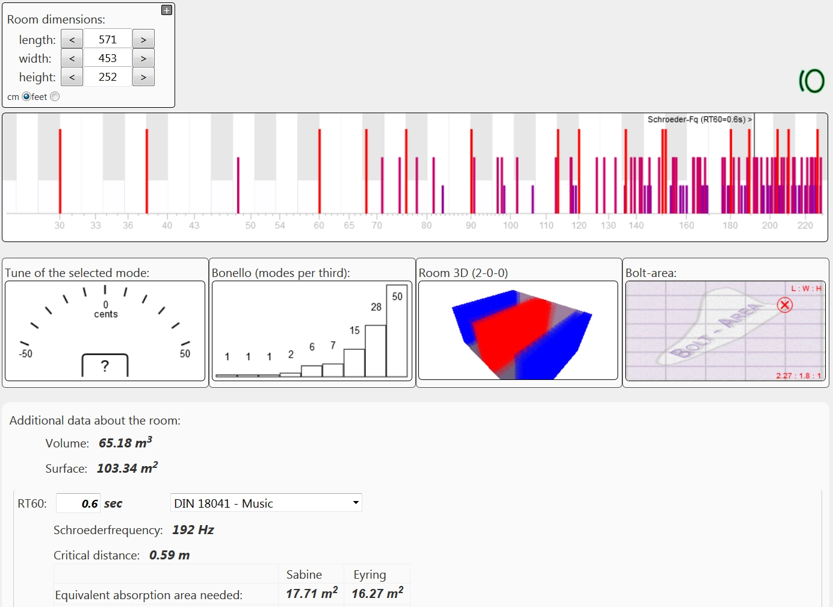Increase the room height value
Viewport: 833px width, 607px height.
(x=143, y=77)
